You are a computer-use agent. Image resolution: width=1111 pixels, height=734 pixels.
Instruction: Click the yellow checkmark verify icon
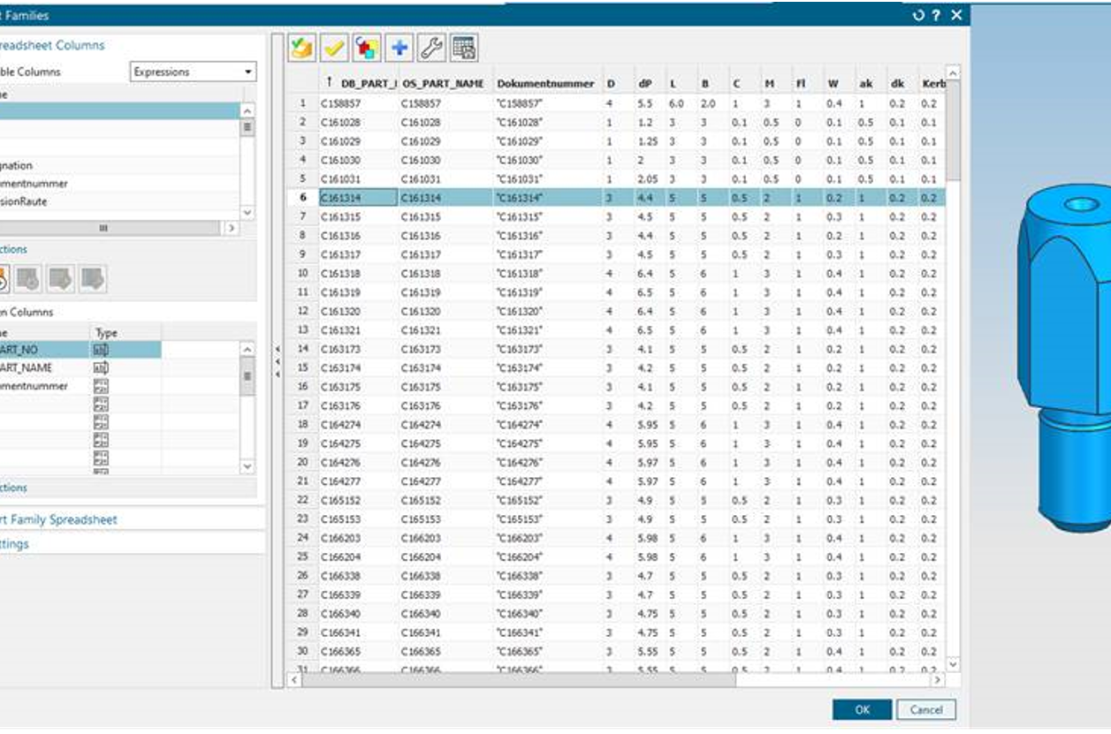[335, 49]
